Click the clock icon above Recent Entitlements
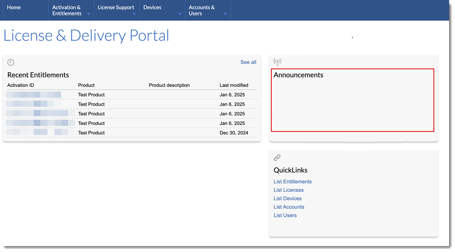This screenshot has width=455, height=252. coord(11,63)
